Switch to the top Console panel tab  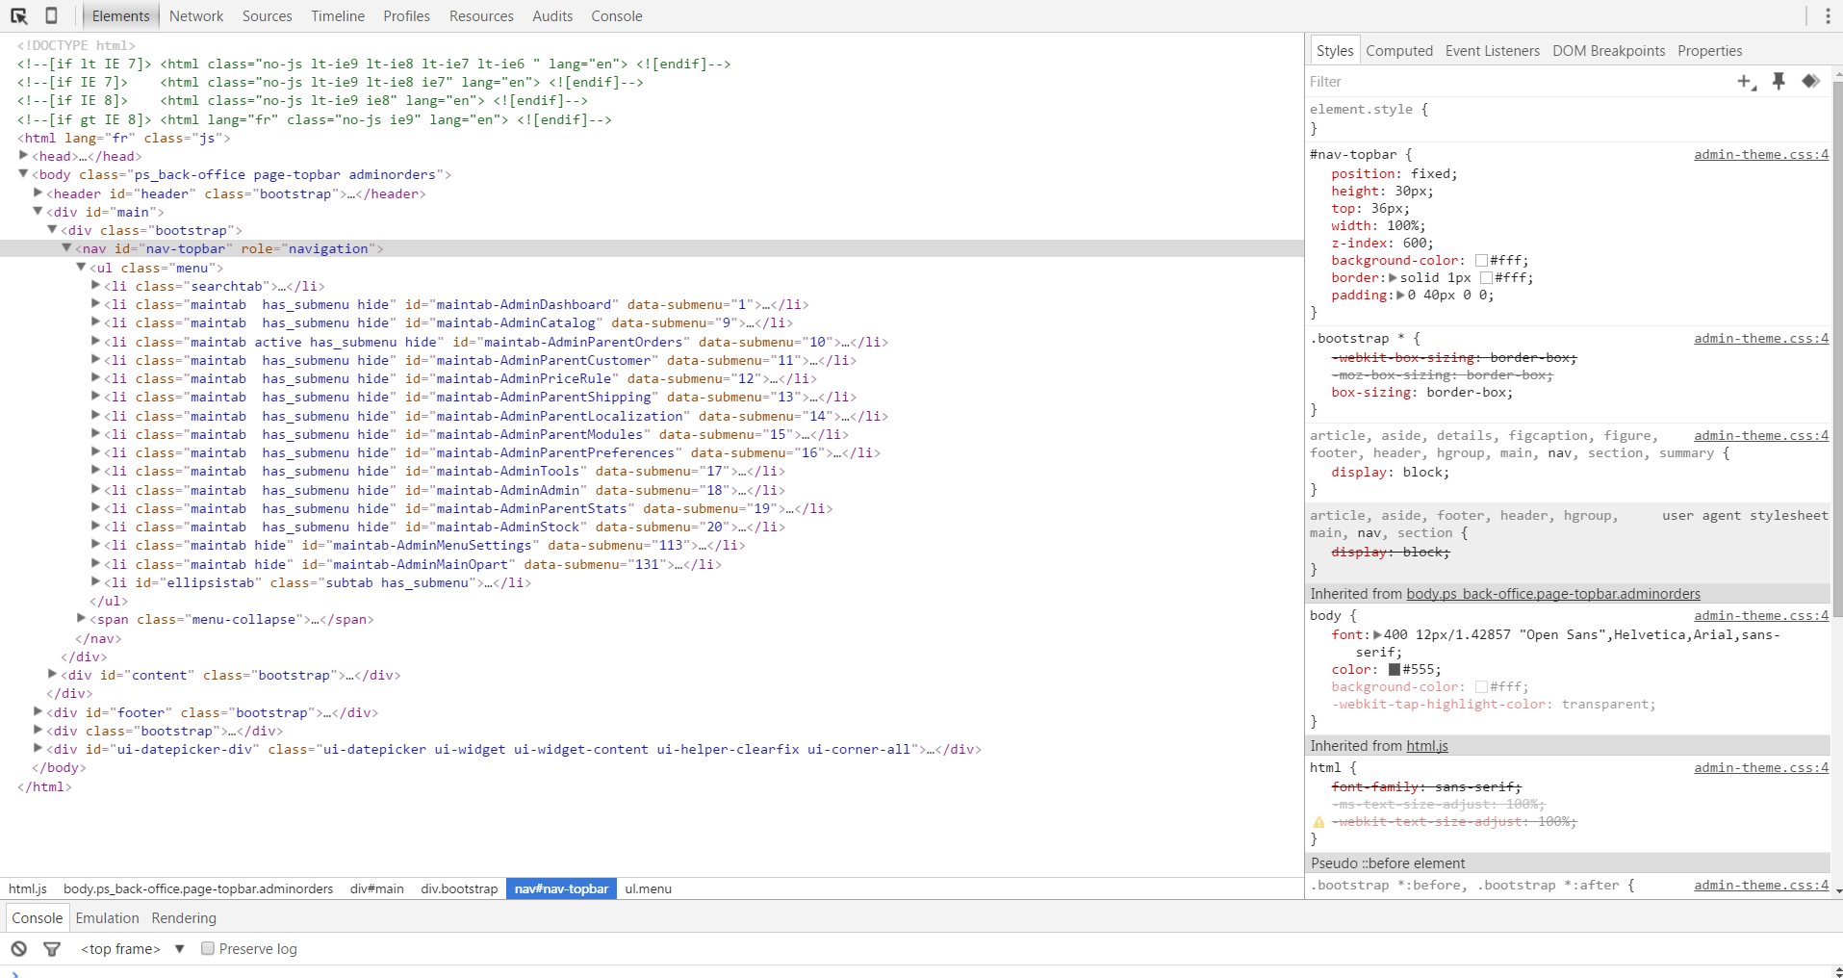pyautogui.click(x=617, y=16)
